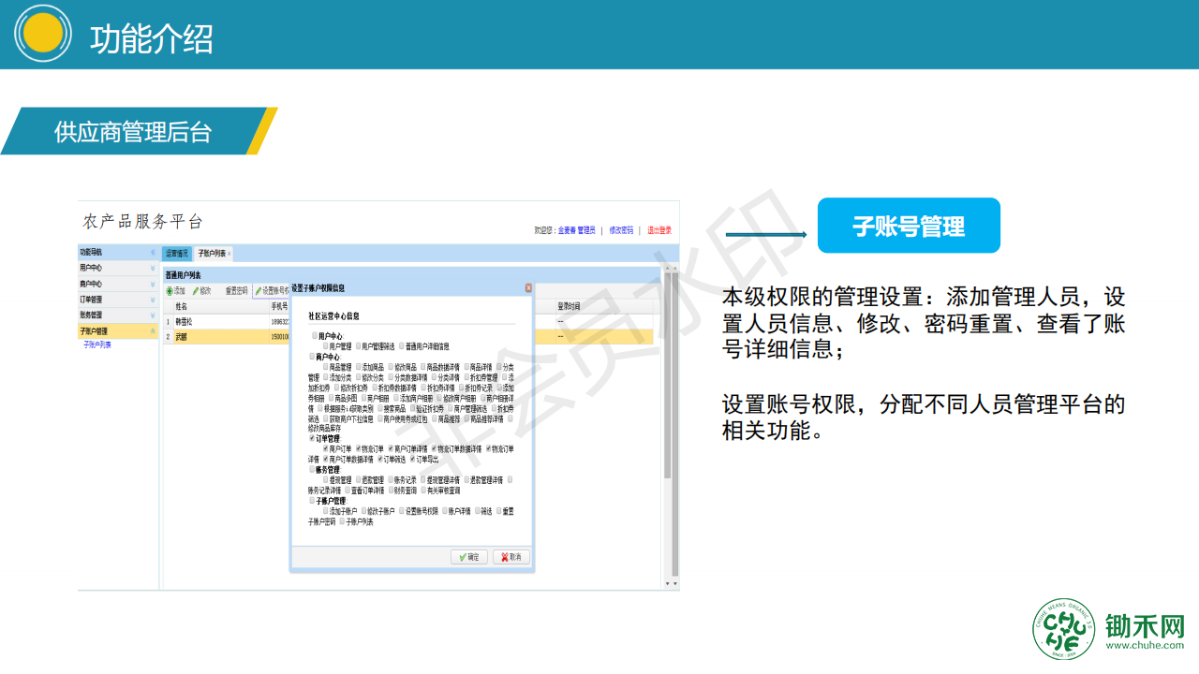Click the 子账号管理 blue label
This screenshot has width=1199, height=674.
[x=909, y=226]
